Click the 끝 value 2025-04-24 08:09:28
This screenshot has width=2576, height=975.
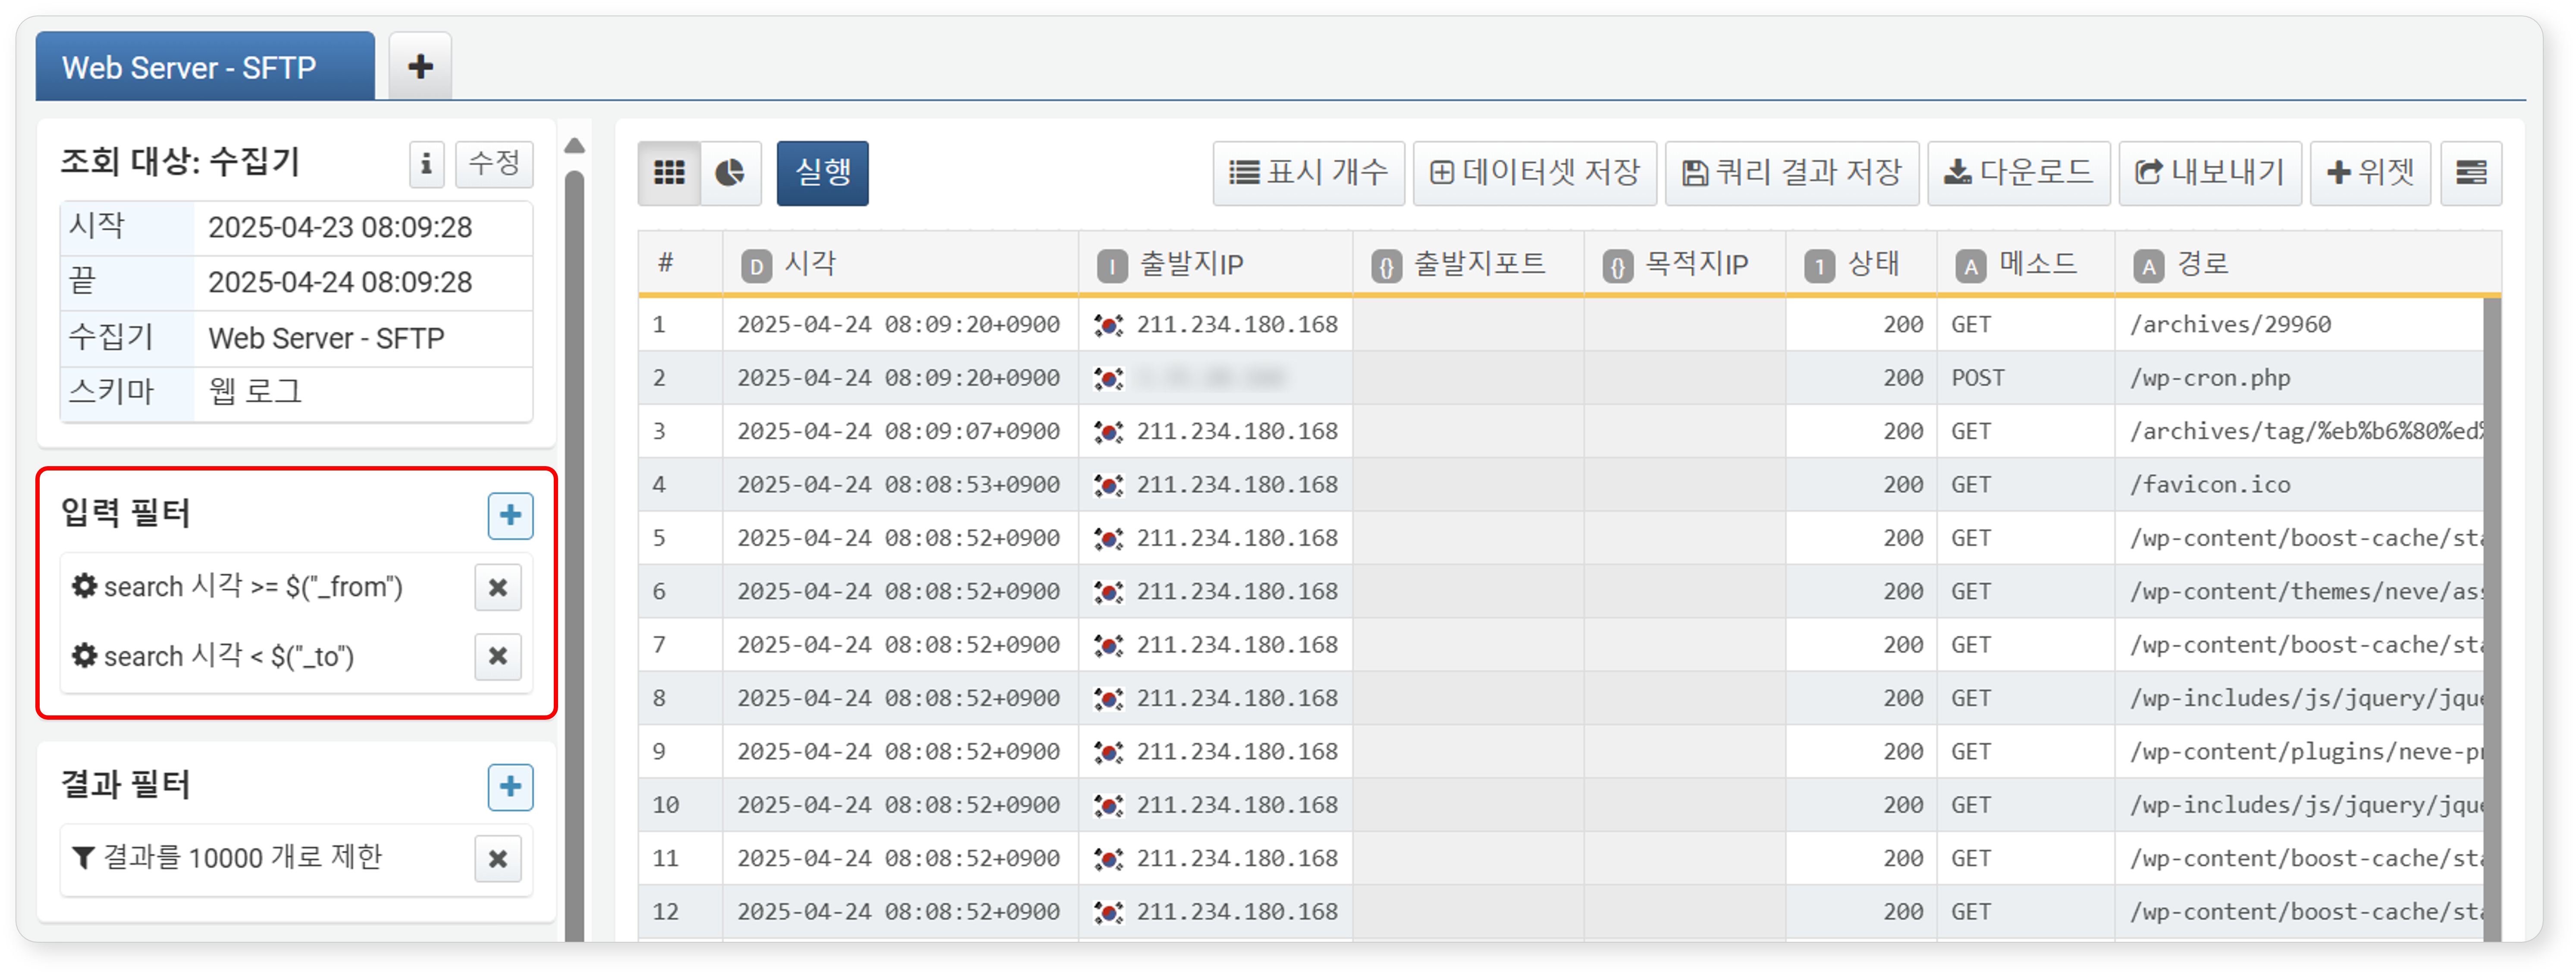coord(340,283)
